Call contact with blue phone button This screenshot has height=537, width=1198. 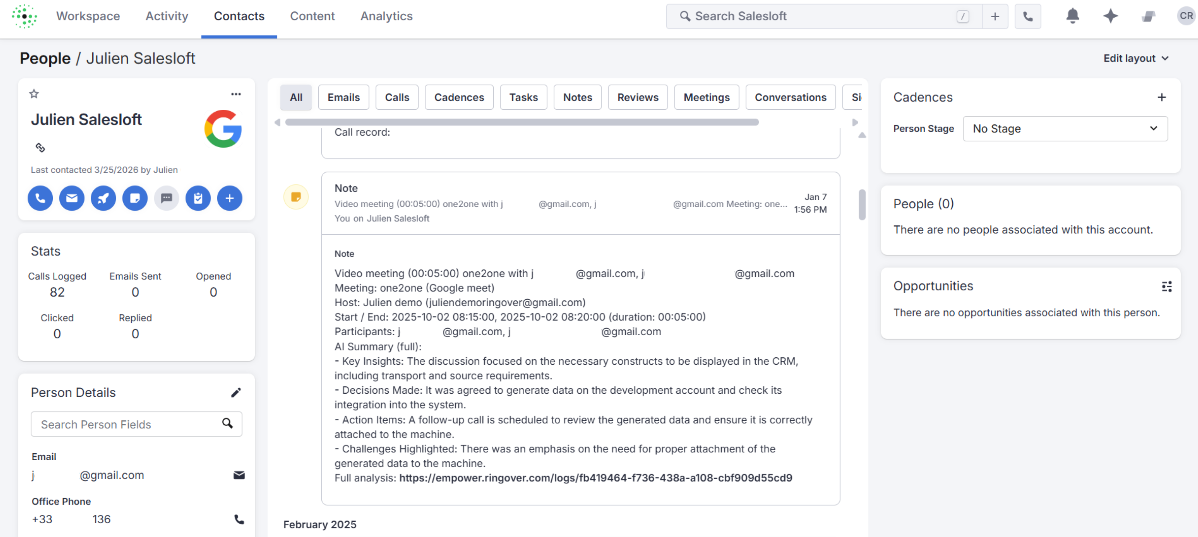pos(40,198)
